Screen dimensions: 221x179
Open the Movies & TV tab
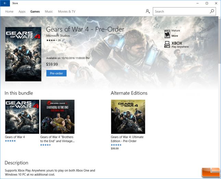coord(67,12)
